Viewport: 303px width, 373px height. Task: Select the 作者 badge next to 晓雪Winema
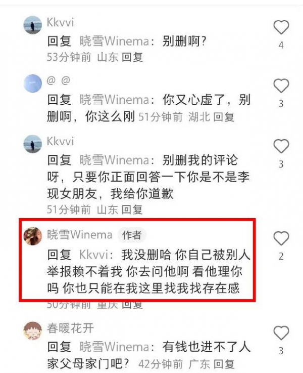(132, 235)
